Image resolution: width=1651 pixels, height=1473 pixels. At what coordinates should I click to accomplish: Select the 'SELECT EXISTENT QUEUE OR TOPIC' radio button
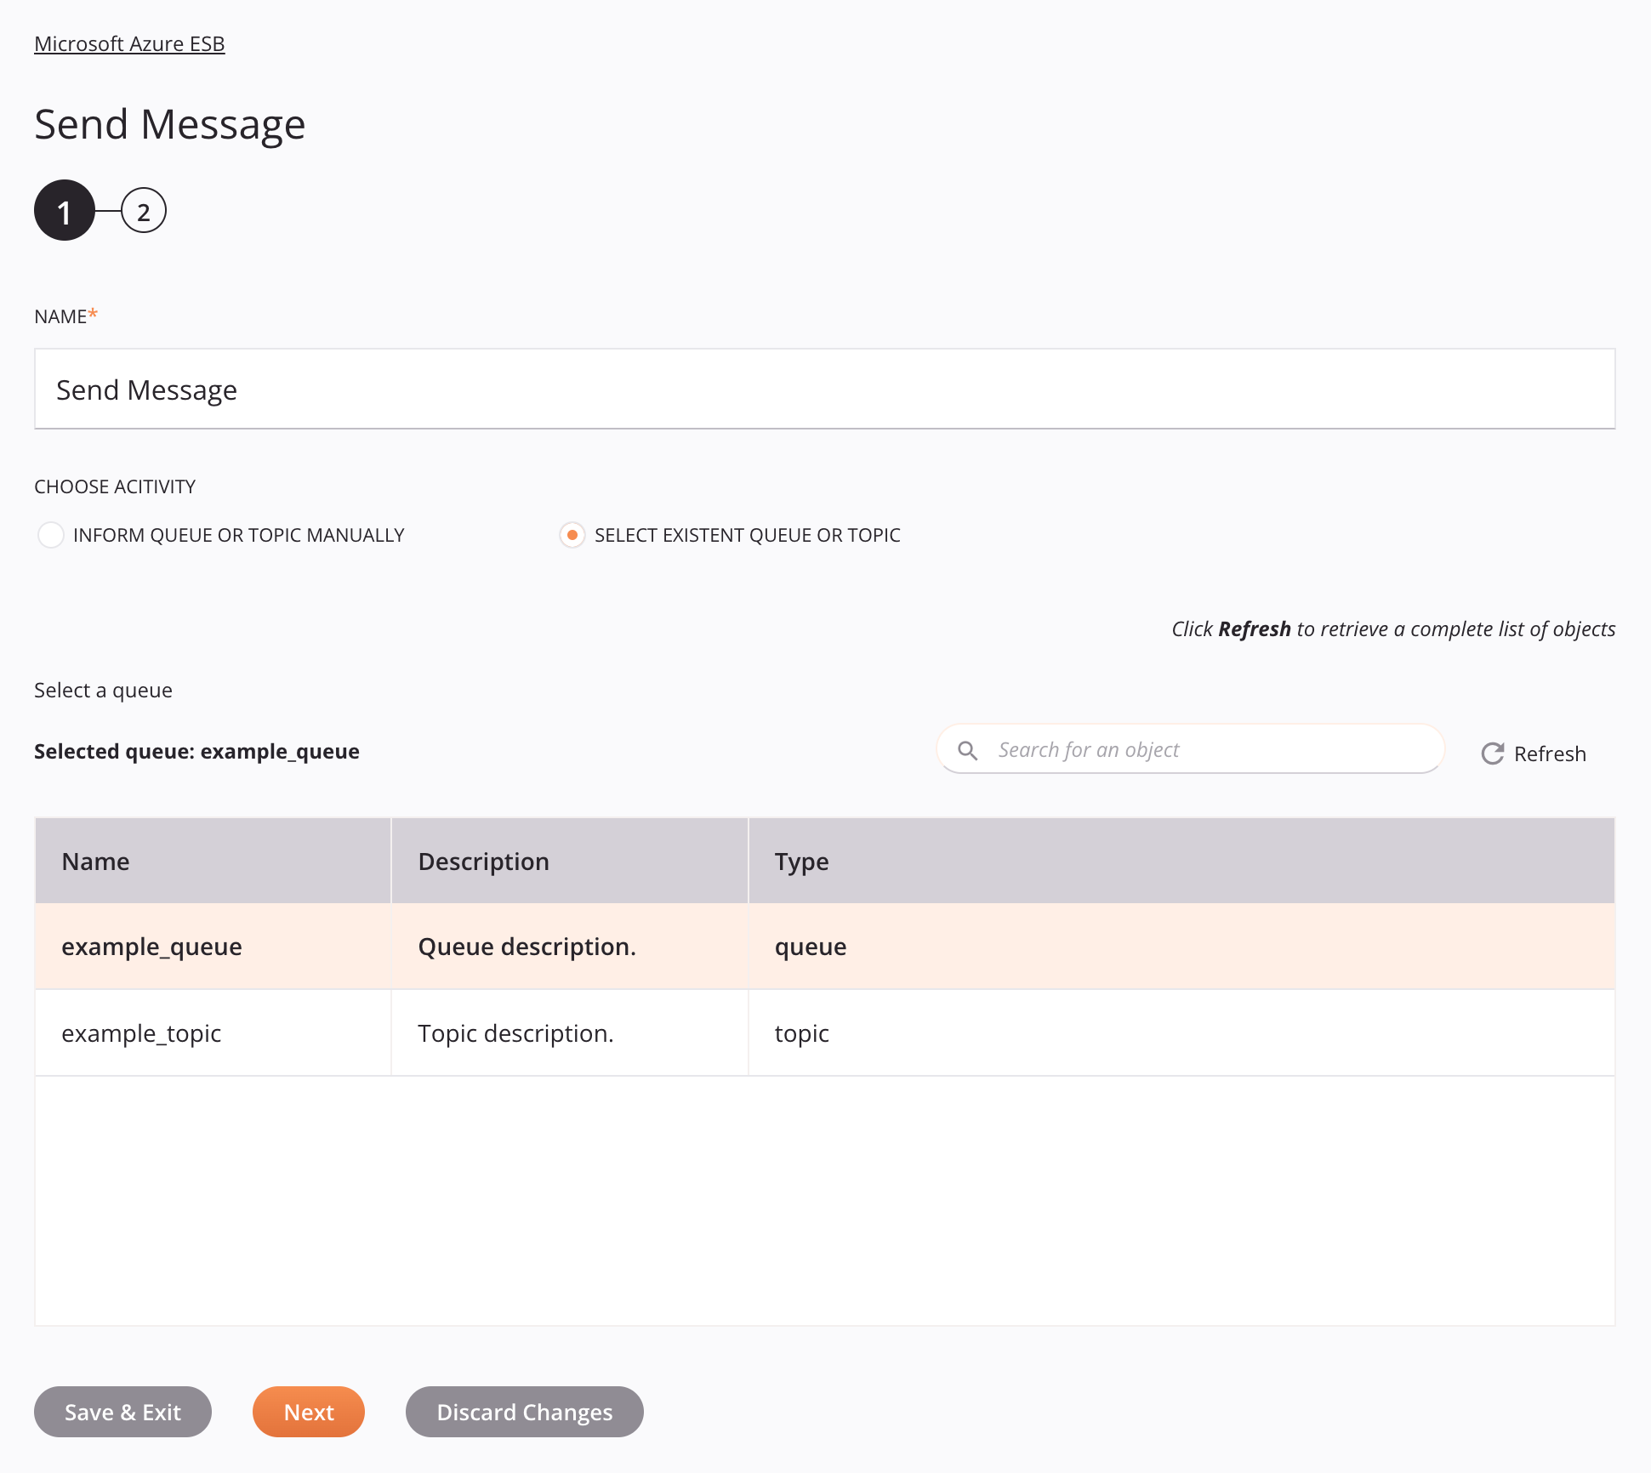572,535
